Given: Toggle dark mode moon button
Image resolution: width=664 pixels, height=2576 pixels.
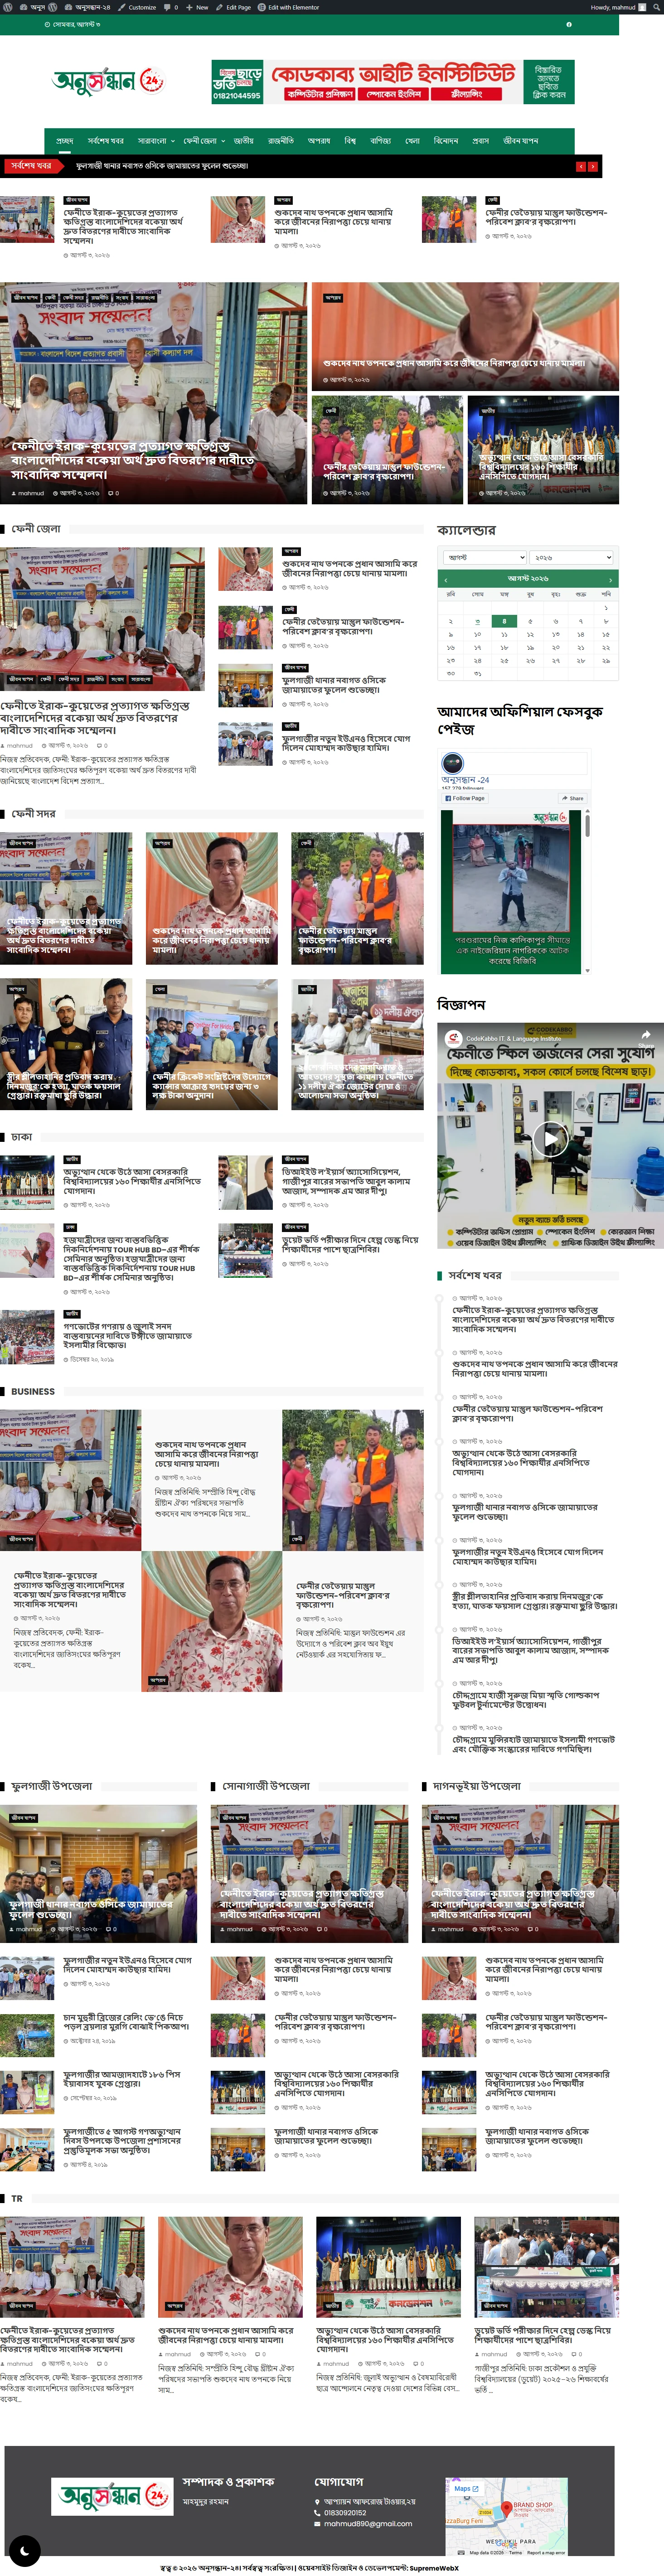Looking at the screenshot, I should tap(24, 2550).
